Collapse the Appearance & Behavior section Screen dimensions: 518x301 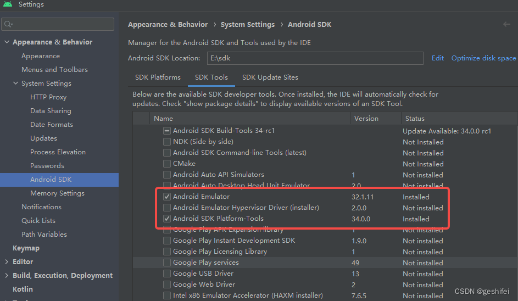7,42
